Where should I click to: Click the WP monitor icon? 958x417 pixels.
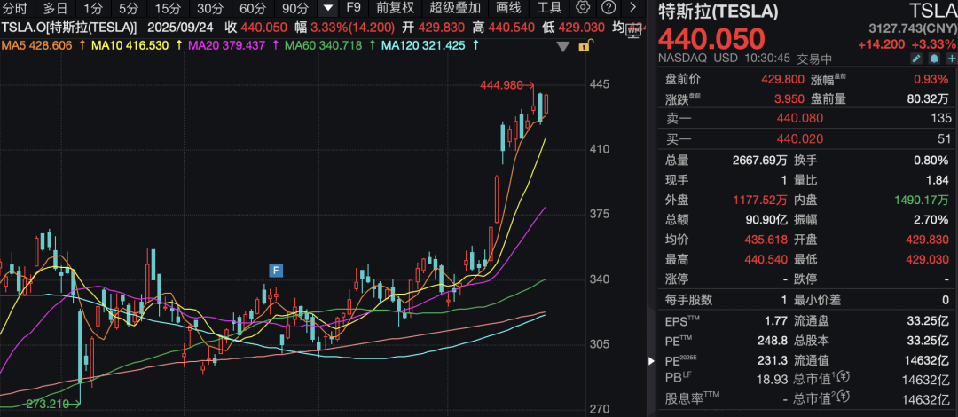[635, 29]
